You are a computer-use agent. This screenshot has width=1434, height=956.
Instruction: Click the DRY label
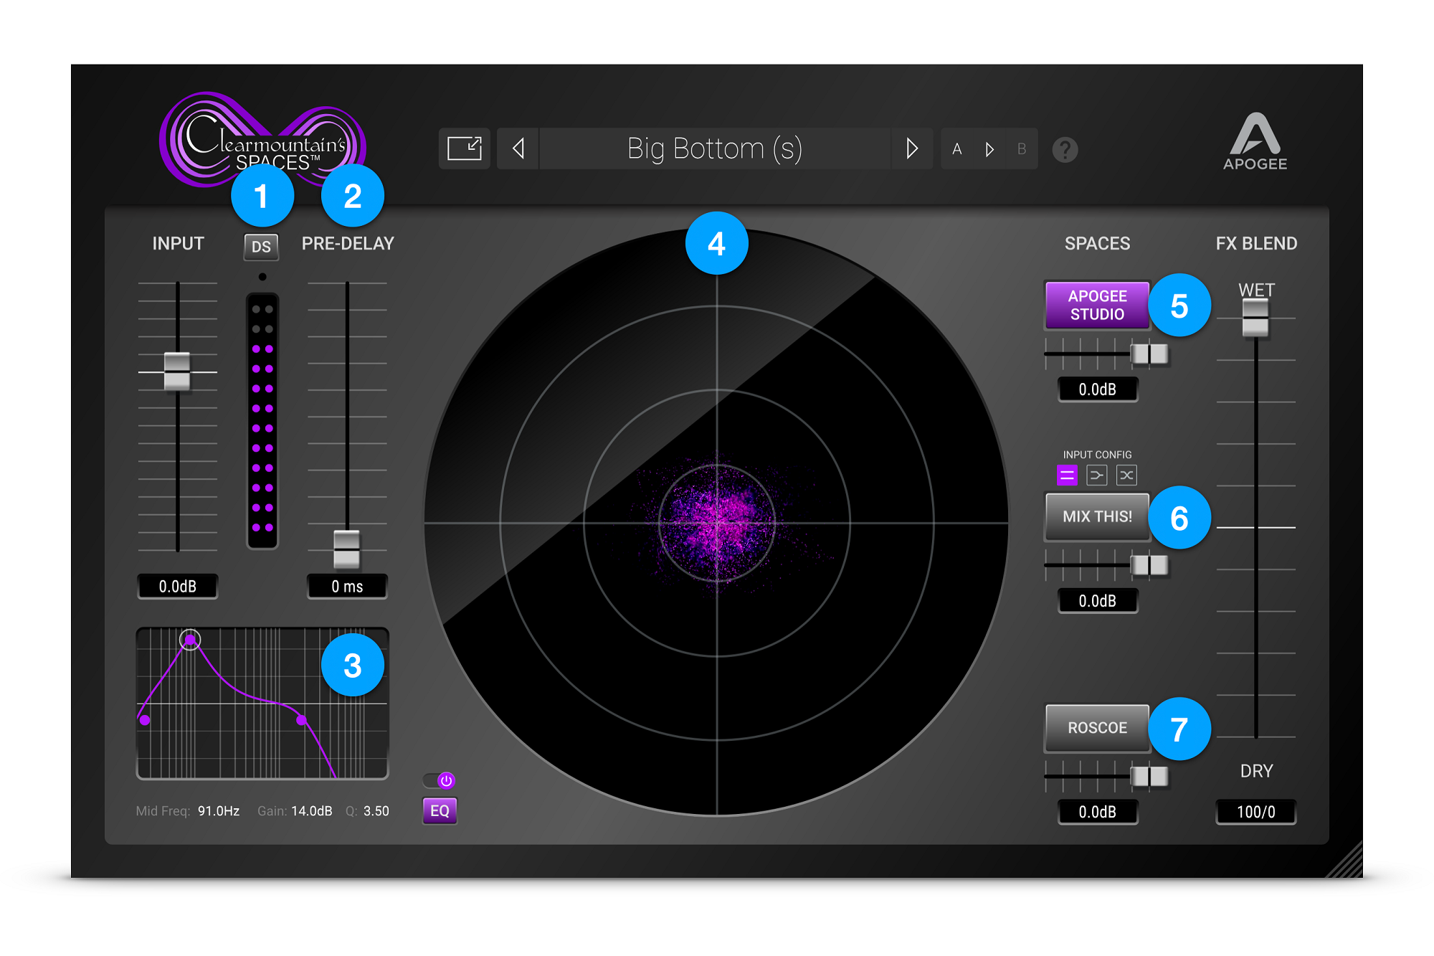1256,771
